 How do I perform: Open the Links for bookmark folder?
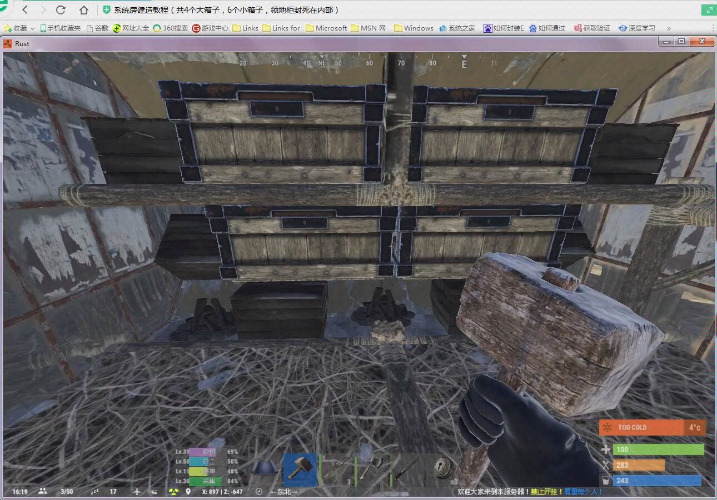(x=281, y=28)
